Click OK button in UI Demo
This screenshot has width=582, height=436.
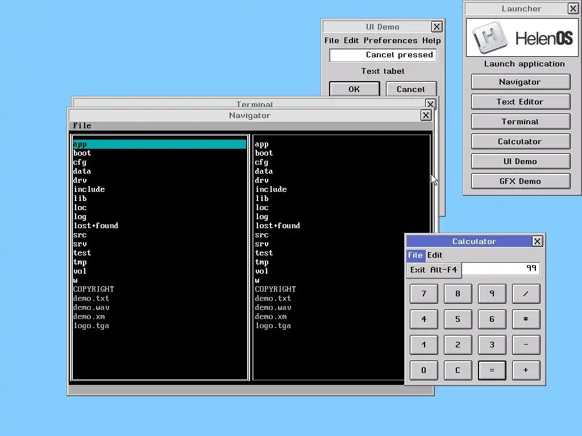[355, 89]
